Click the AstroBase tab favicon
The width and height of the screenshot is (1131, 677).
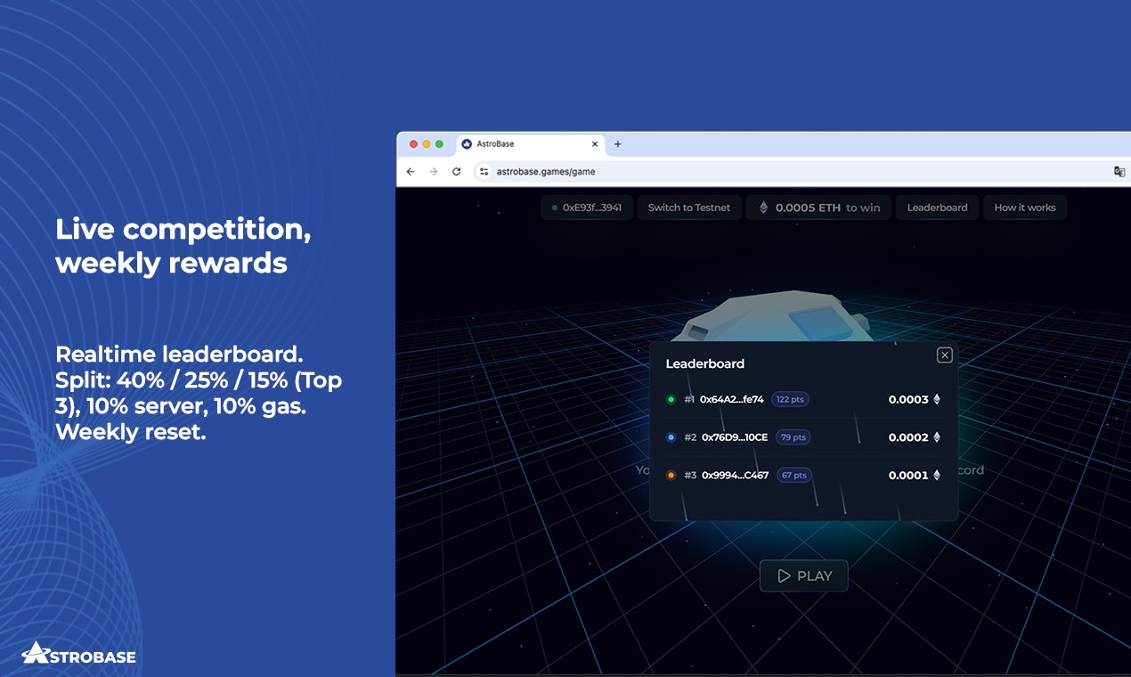click(x=467, y=144)
